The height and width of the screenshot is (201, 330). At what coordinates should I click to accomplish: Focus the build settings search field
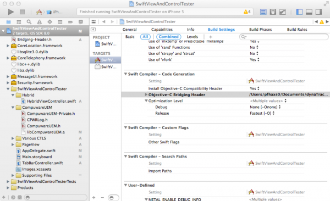point(284,37)
